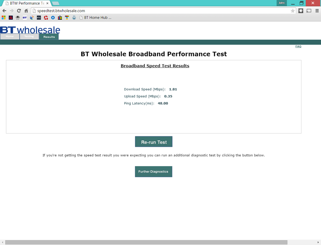The image size is (321, 245).
Task: Open the blue circle X bookmark icon
Action: tap(53, 18)
